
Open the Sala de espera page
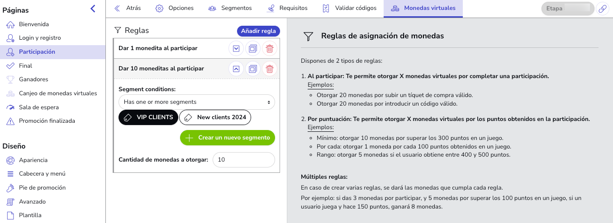[38, 107]
